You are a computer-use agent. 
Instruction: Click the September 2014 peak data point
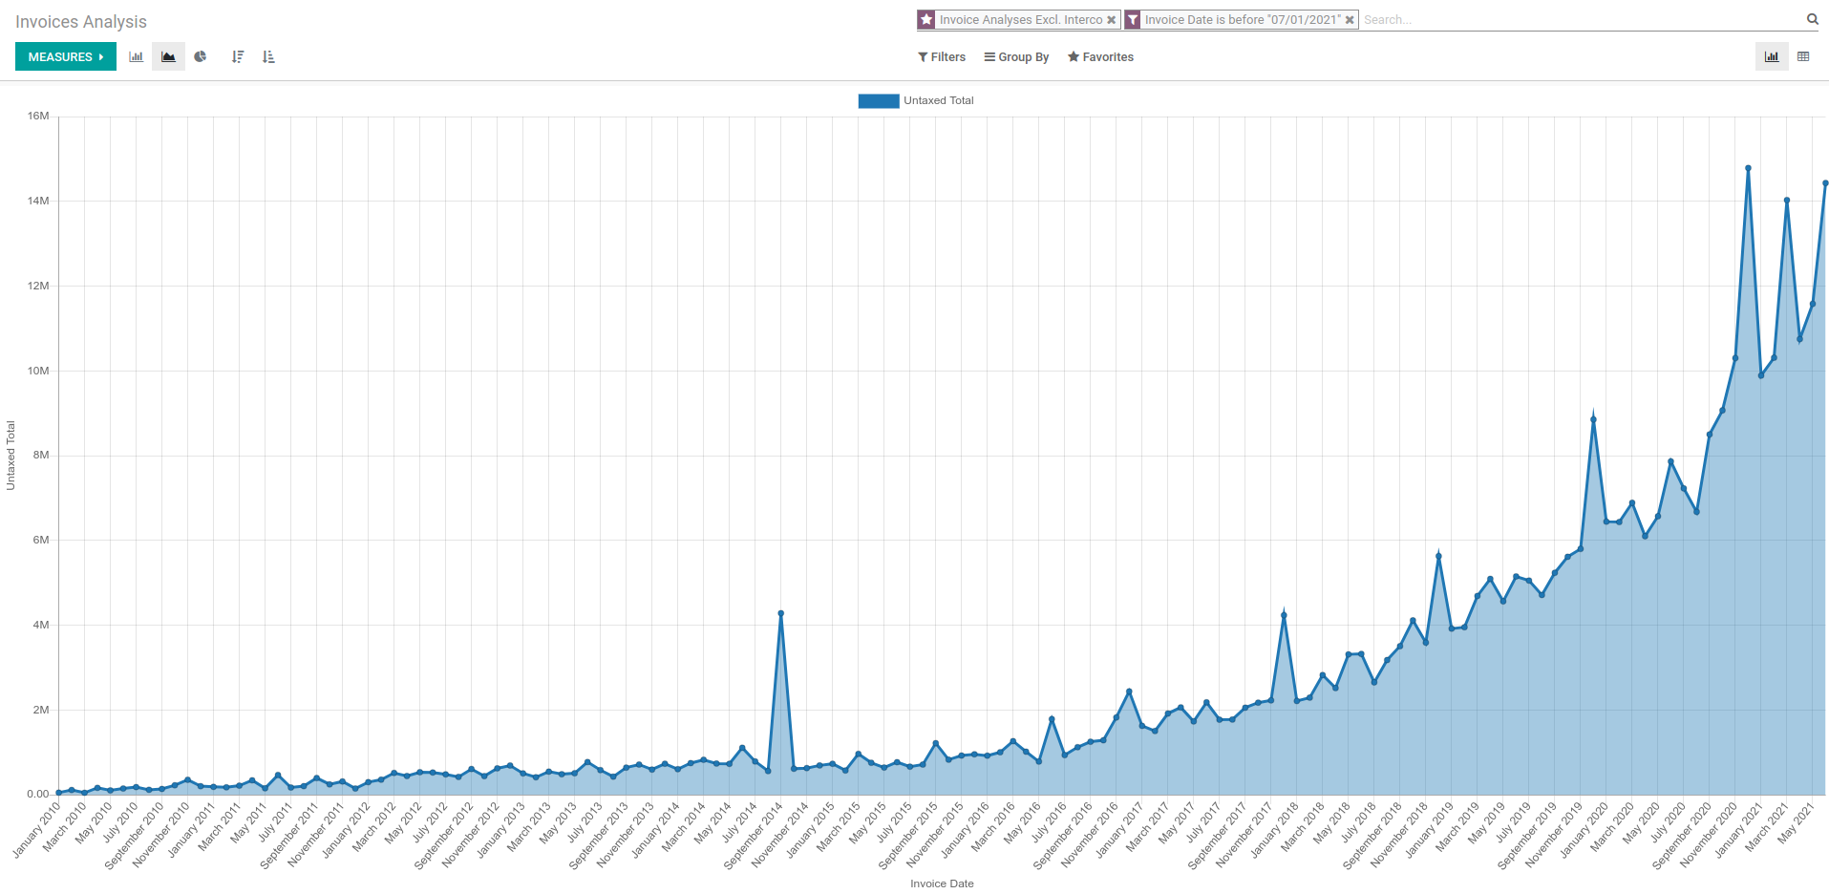tap(781, 613)
